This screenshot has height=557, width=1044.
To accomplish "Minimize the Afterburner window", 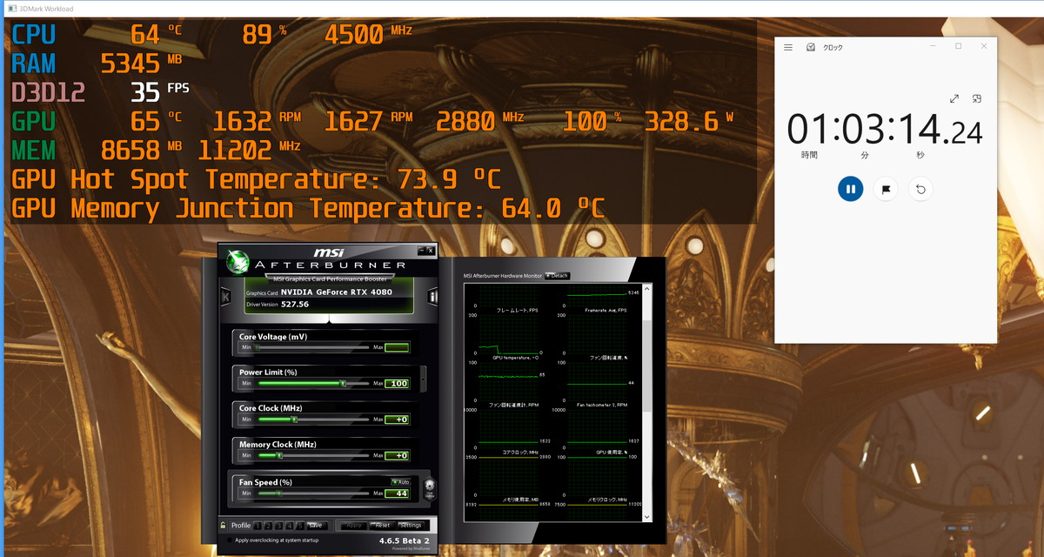I will [420, 250].
